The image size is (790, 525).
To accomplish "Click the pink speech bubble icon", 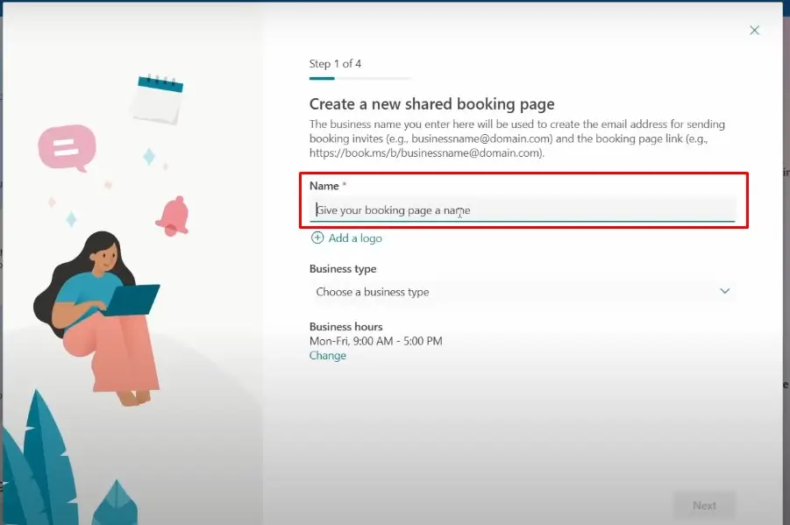I will click(66, 146).
